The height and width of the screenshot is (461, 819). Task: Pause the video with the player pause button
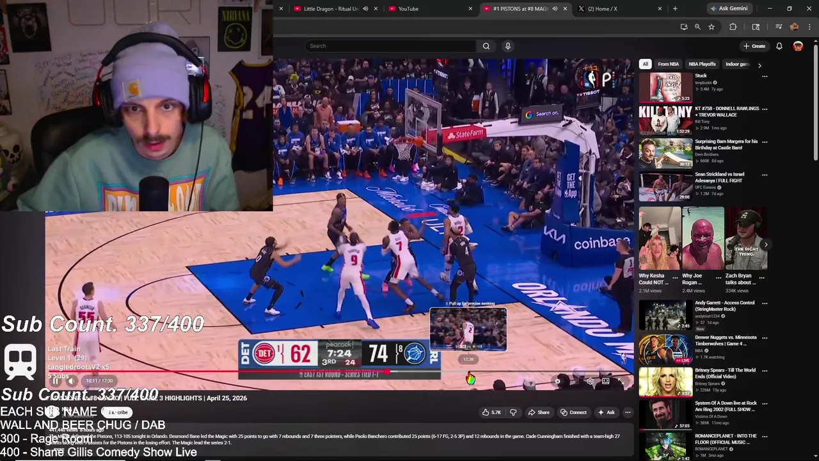(x=55, y=381)
